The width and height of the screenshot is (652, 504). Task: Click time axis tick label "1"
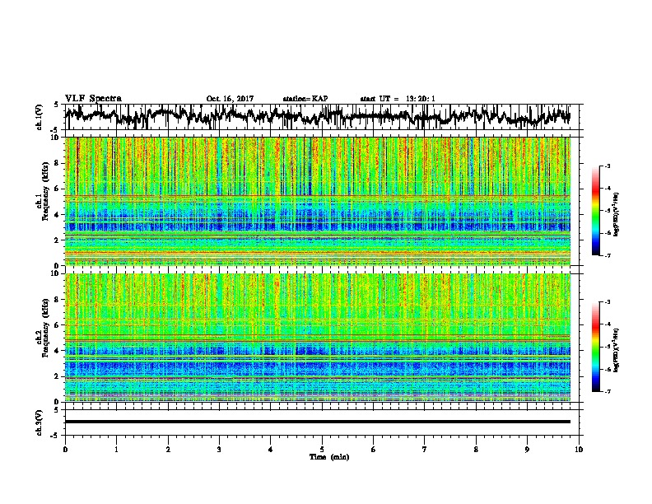coord(116,450)
